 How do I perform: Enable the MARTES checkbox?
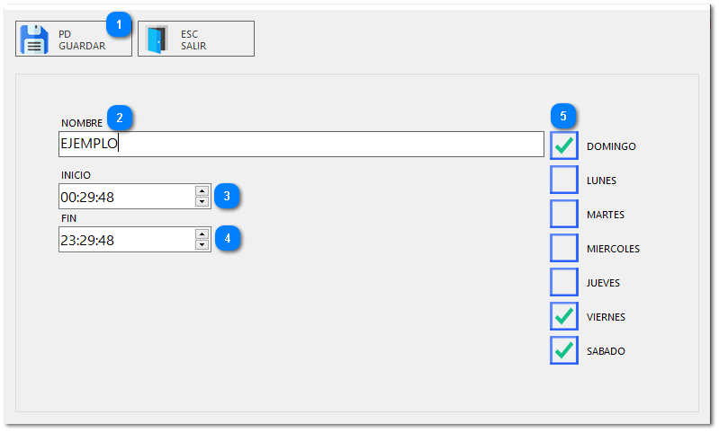pos(564,214)
